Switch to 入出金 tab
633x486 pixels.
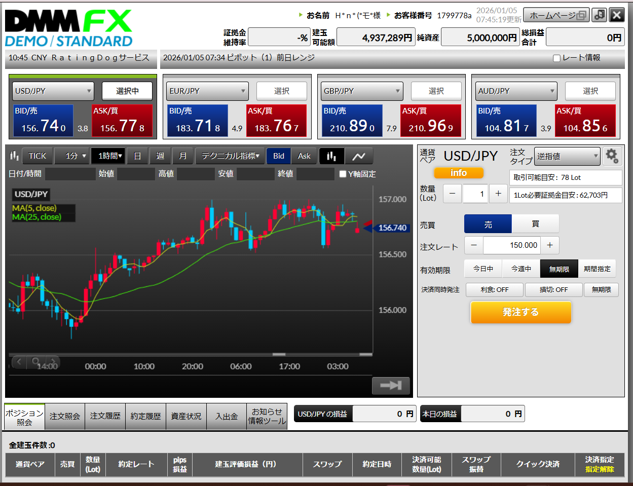tap(227, 417)
